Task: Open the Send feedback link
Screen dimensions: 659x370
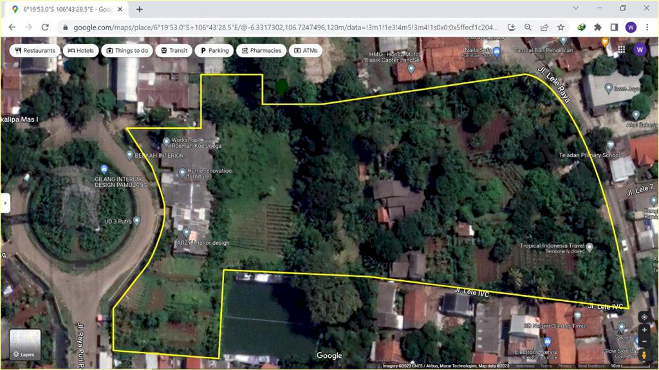Action: click(x=593, y=366)
